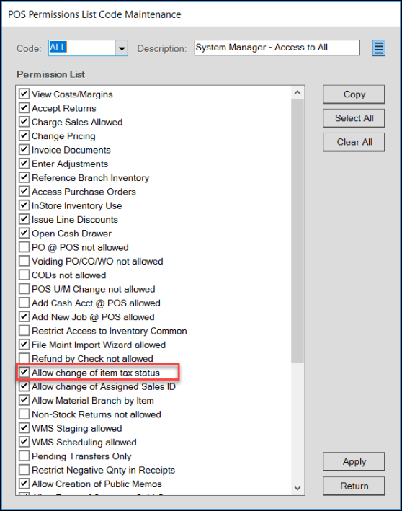Click the Code input field
This screenshot has height=511, width=402.
[81, 48]
